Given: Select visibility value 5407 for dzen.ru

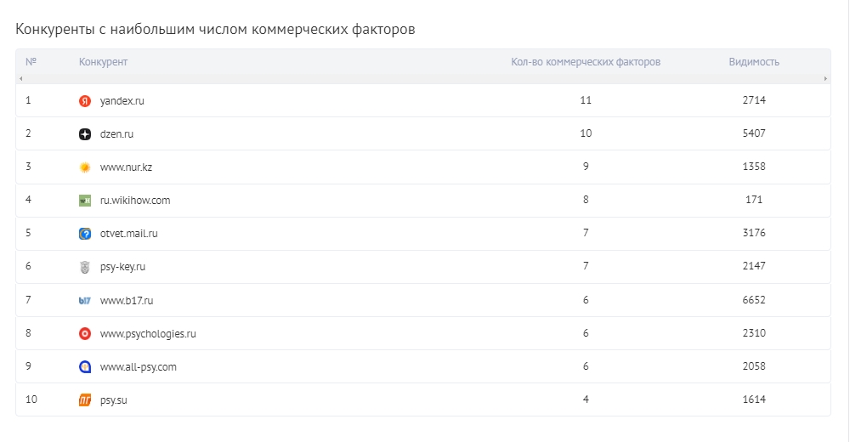Looking at the screenshot, I should click(754, 133).
